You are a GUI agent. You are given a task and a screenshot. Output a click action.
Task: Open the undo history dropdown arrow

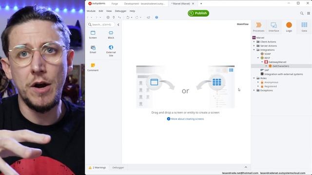pyautogui.click(x=132, y=17)
